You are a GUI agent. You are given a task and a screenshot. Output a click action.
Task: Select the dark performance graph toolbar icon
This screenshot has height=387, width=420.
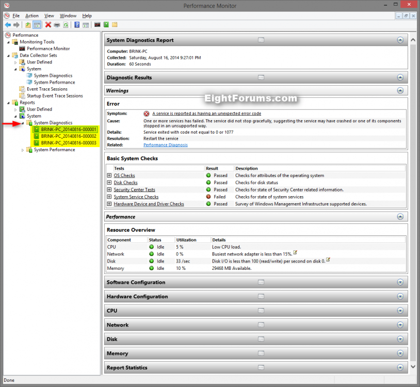97,24
